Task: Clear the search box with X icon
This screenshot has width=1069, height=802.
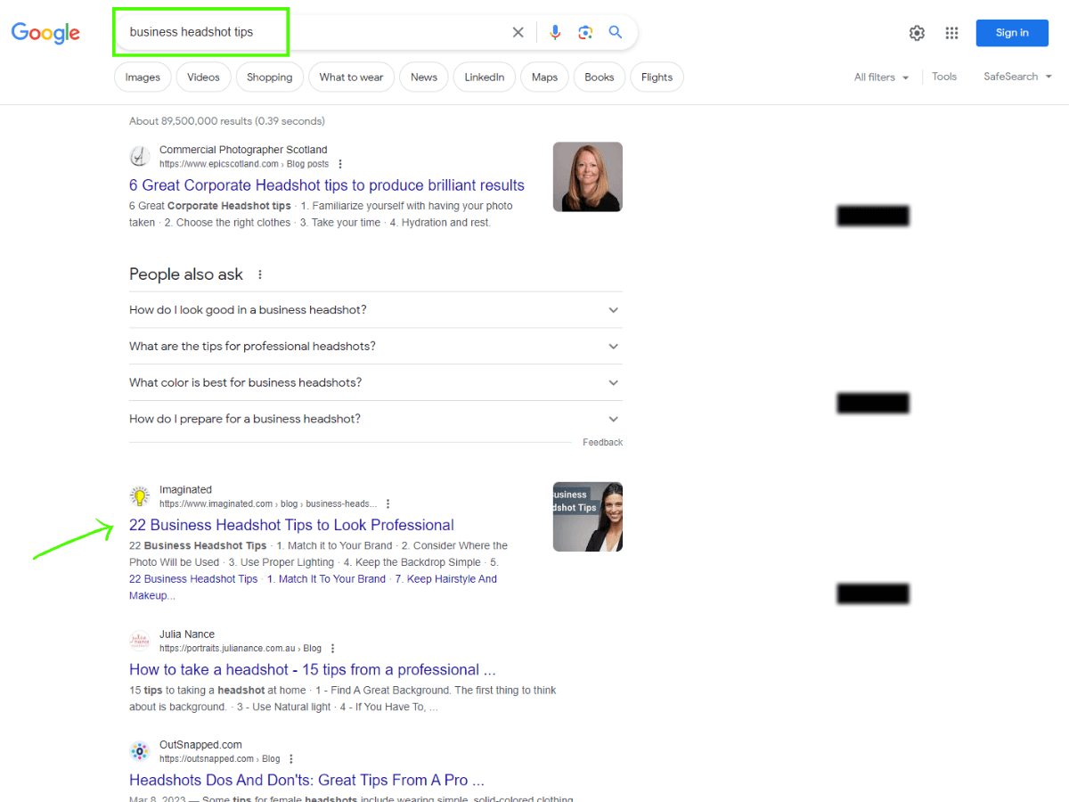Action: 518,33
